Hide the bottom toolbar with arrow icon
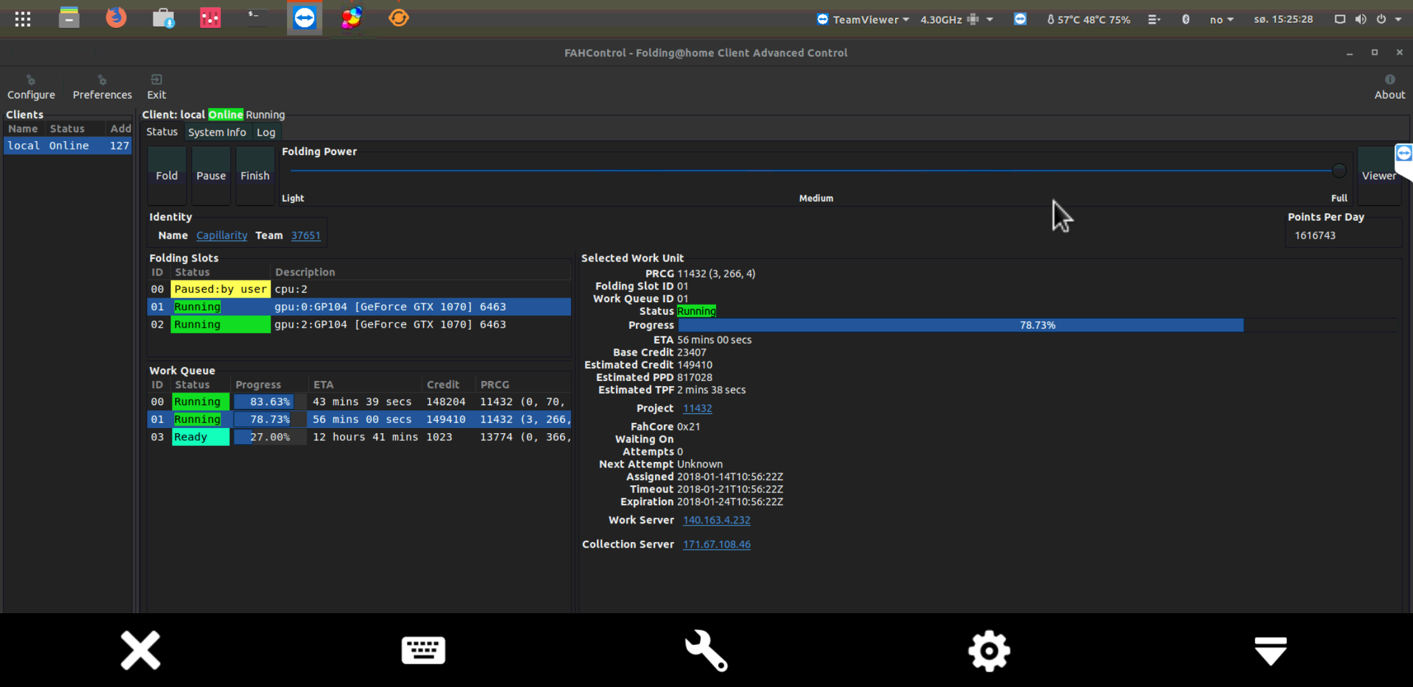1413x687 pixels. pos(1270,651)
